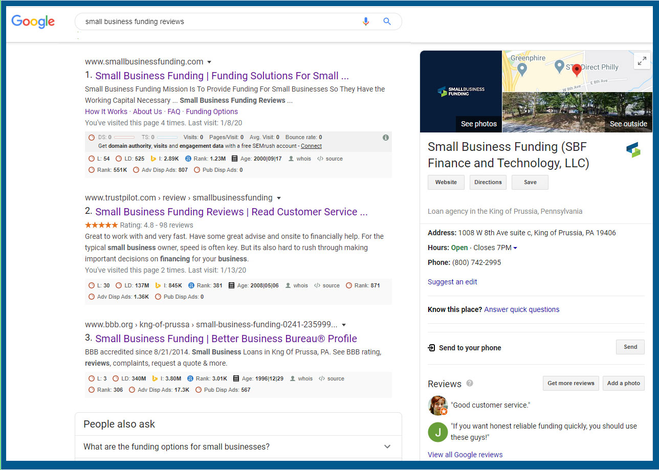The width and height of the screenshot is (659, 470).
Task: Click the LD: 525 value
Action: [x=134, y=159]
